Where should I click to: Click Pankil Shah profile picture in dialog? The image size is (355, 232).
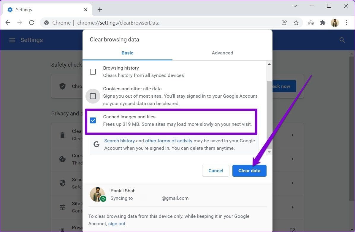(97, 194)
